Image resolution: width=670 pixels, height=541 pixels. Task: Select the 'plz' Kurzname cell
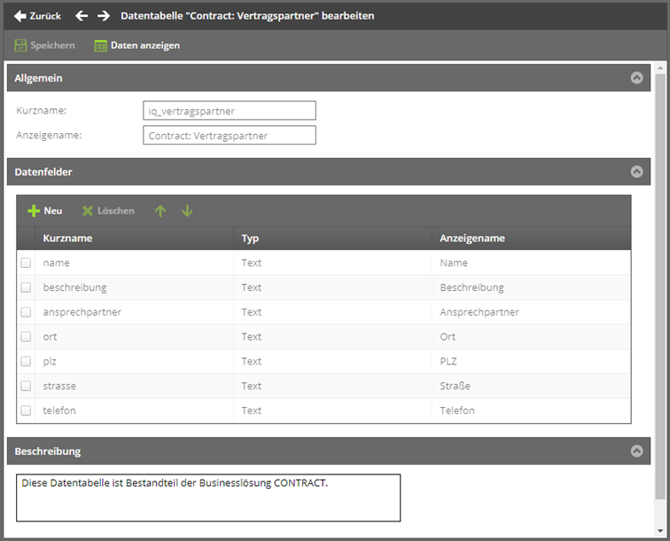134,361
